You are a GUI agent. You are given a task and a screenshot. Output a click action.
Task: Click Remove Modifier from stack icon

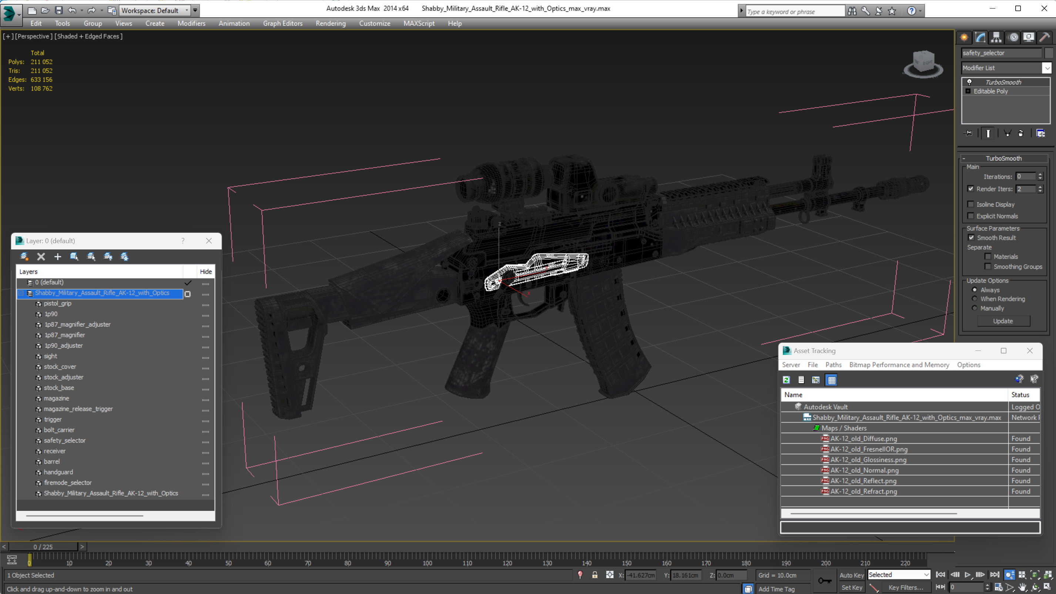[x=1021, y=133]
